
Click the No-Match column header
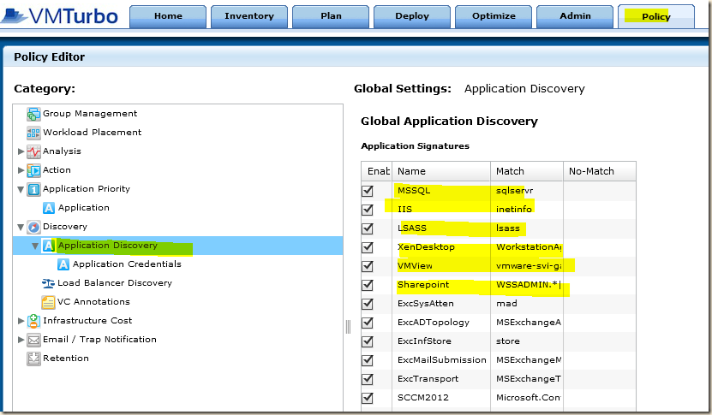coord(600,171)
